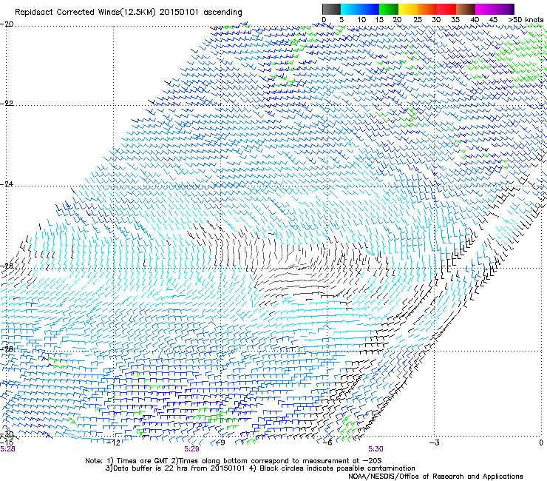Viewport: 547px width, 481px height.
Task: Click the '10' tick label on legend
Action: 361,20
